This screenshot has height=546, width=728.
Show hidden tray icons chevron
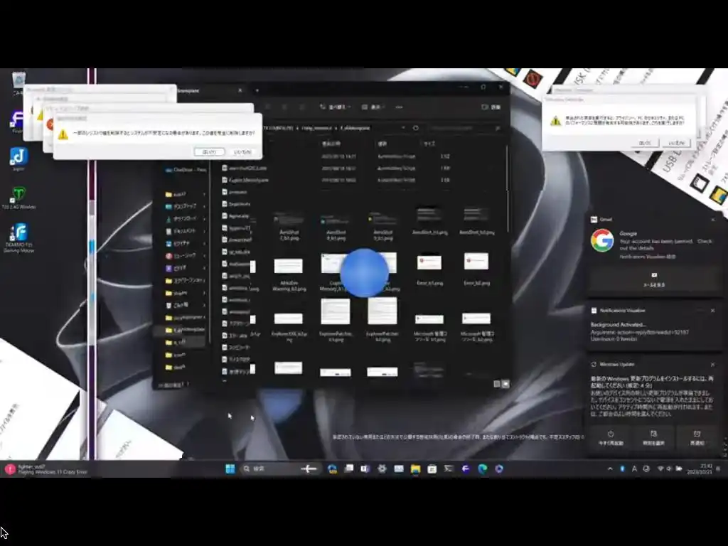coord(610,469)
